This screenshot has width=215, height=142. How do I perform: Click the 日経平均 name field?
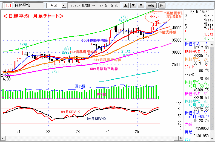(29, 5)
